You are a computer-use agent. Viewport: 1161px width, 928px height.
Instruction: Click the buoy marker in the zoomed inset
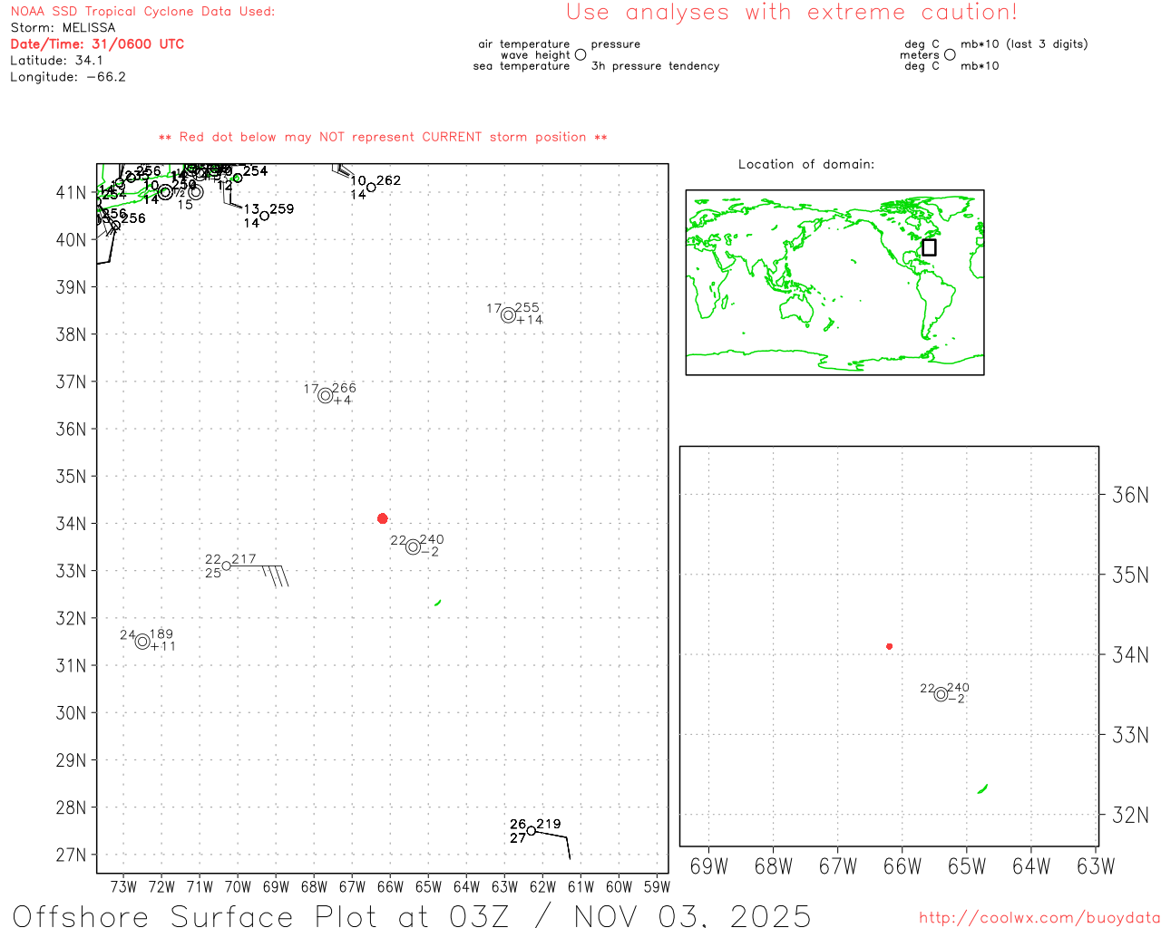pyautogui.click(x=941, y=694)
